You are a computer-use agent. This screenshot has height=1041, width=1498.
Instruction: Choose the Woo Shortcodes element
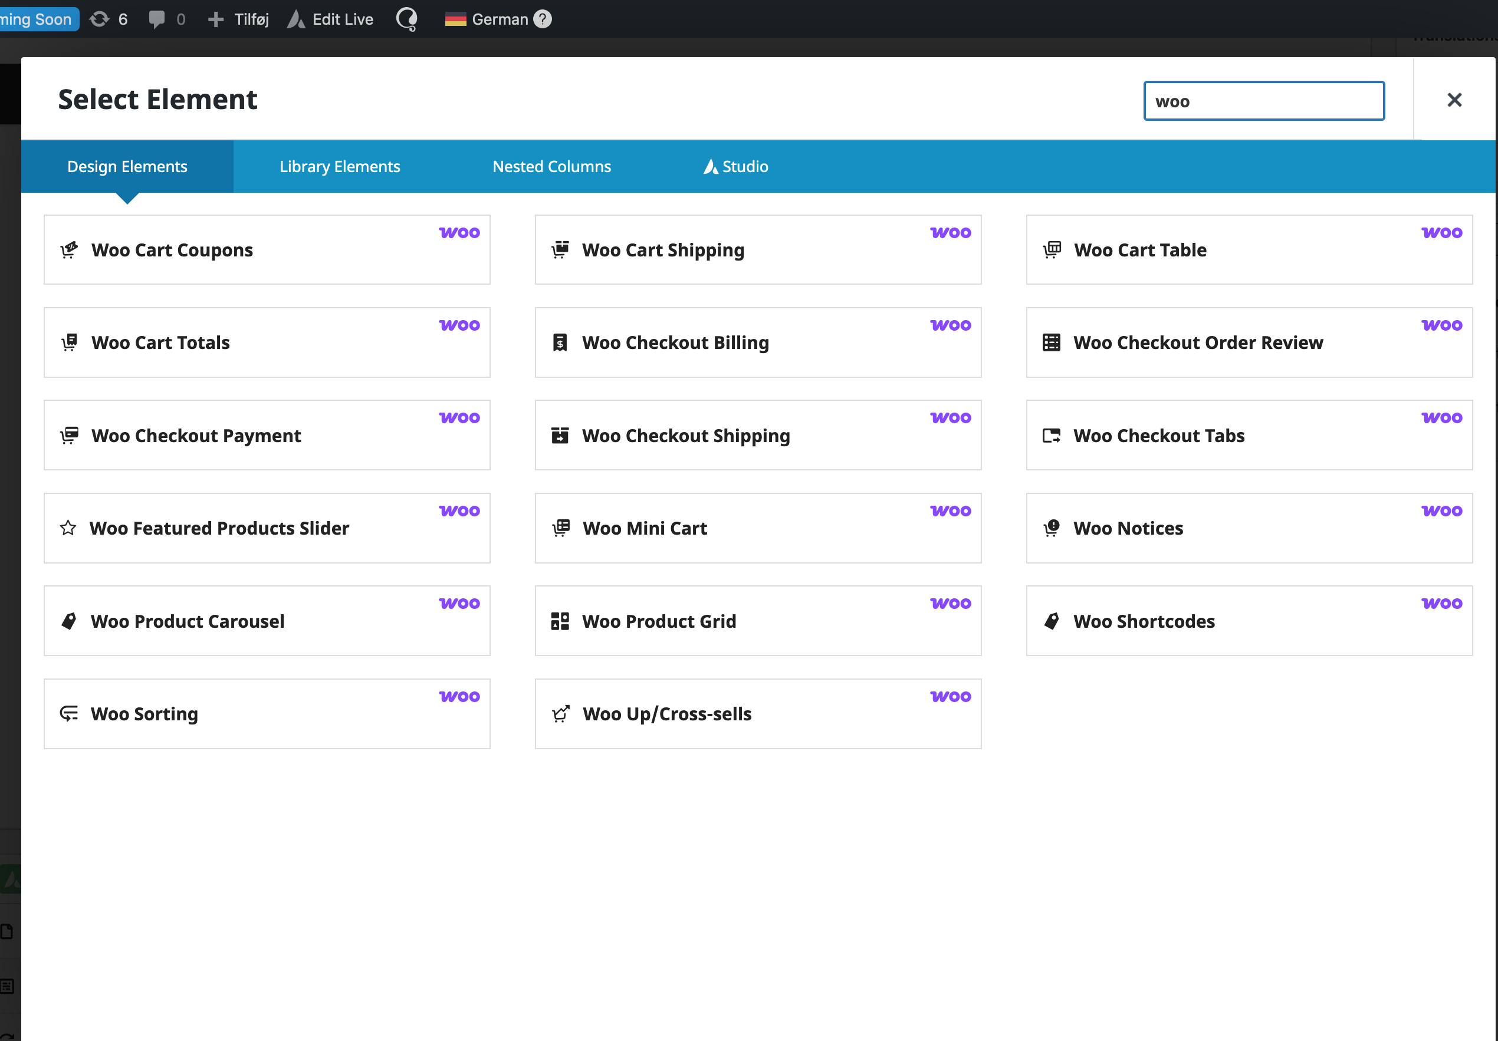1248,621
